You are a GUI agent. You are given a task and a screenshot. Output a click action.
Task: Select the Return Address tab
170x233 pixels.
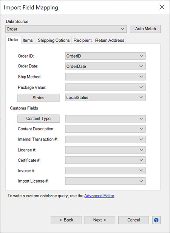[x=110, y=40]
